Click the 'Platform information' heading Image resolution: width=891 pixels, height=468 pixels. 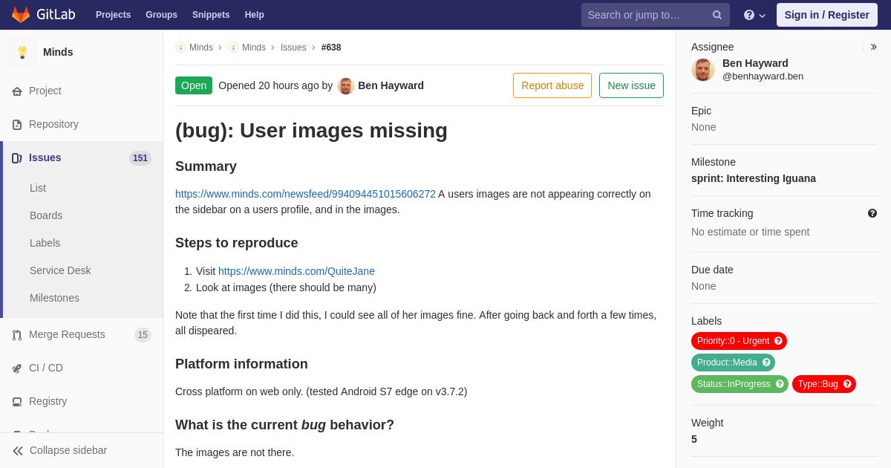pyautogui.click(x=241, y=364)
